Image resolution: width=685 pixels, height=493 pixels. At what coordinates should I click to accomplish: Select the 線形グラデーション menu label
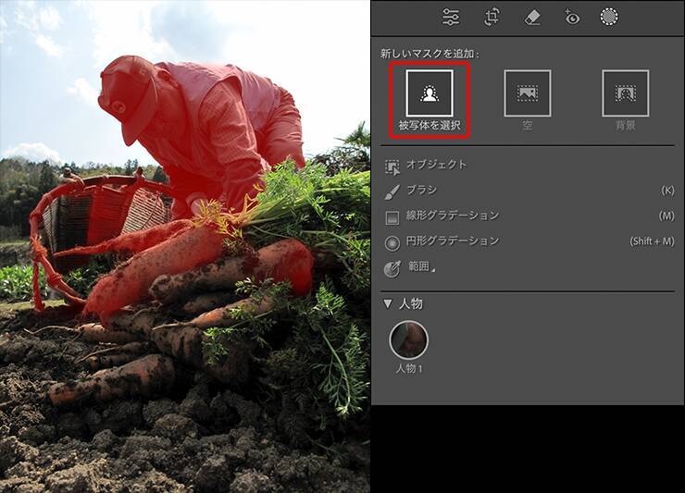452,216
